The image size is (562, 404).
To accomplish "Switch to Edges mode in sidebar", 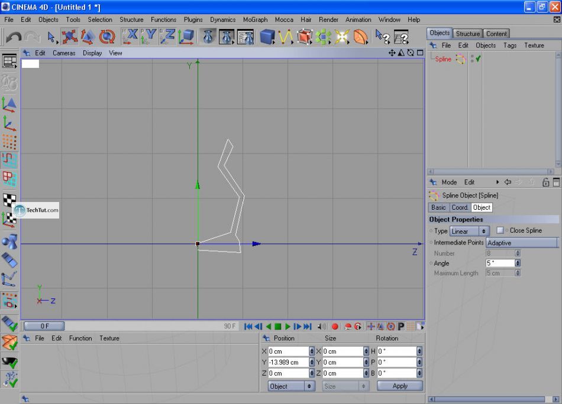I will point(9,160).
